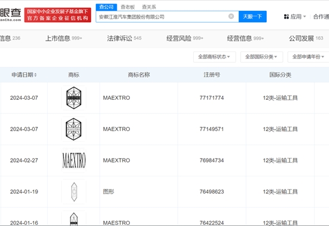Click the 国际分类 column header
329x226 pixels.
pos(281,75)
